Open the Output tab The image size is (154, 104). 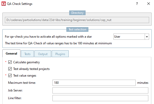[x=43, y=54]
